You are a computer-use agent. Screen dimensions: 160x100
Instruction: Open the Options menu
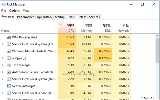14,11
